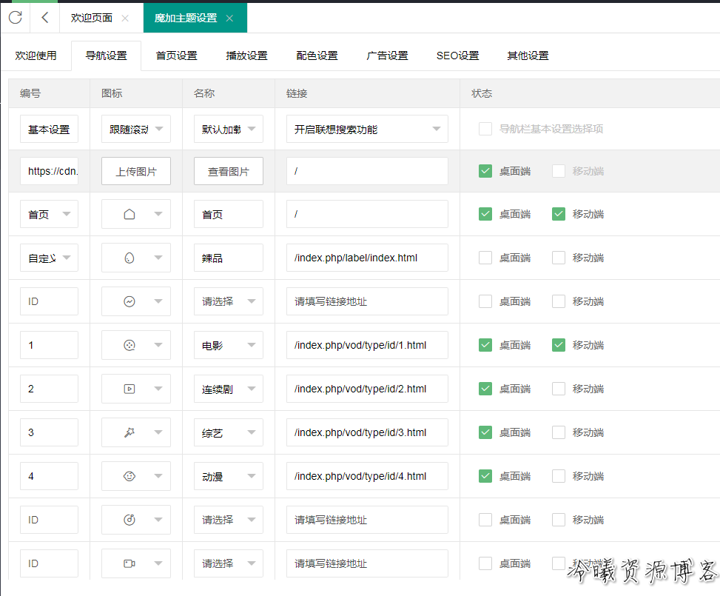Open the 连续剧 name dropdown
The height and width of the screenshot is (596, 720).
click(x=228, y=389)
